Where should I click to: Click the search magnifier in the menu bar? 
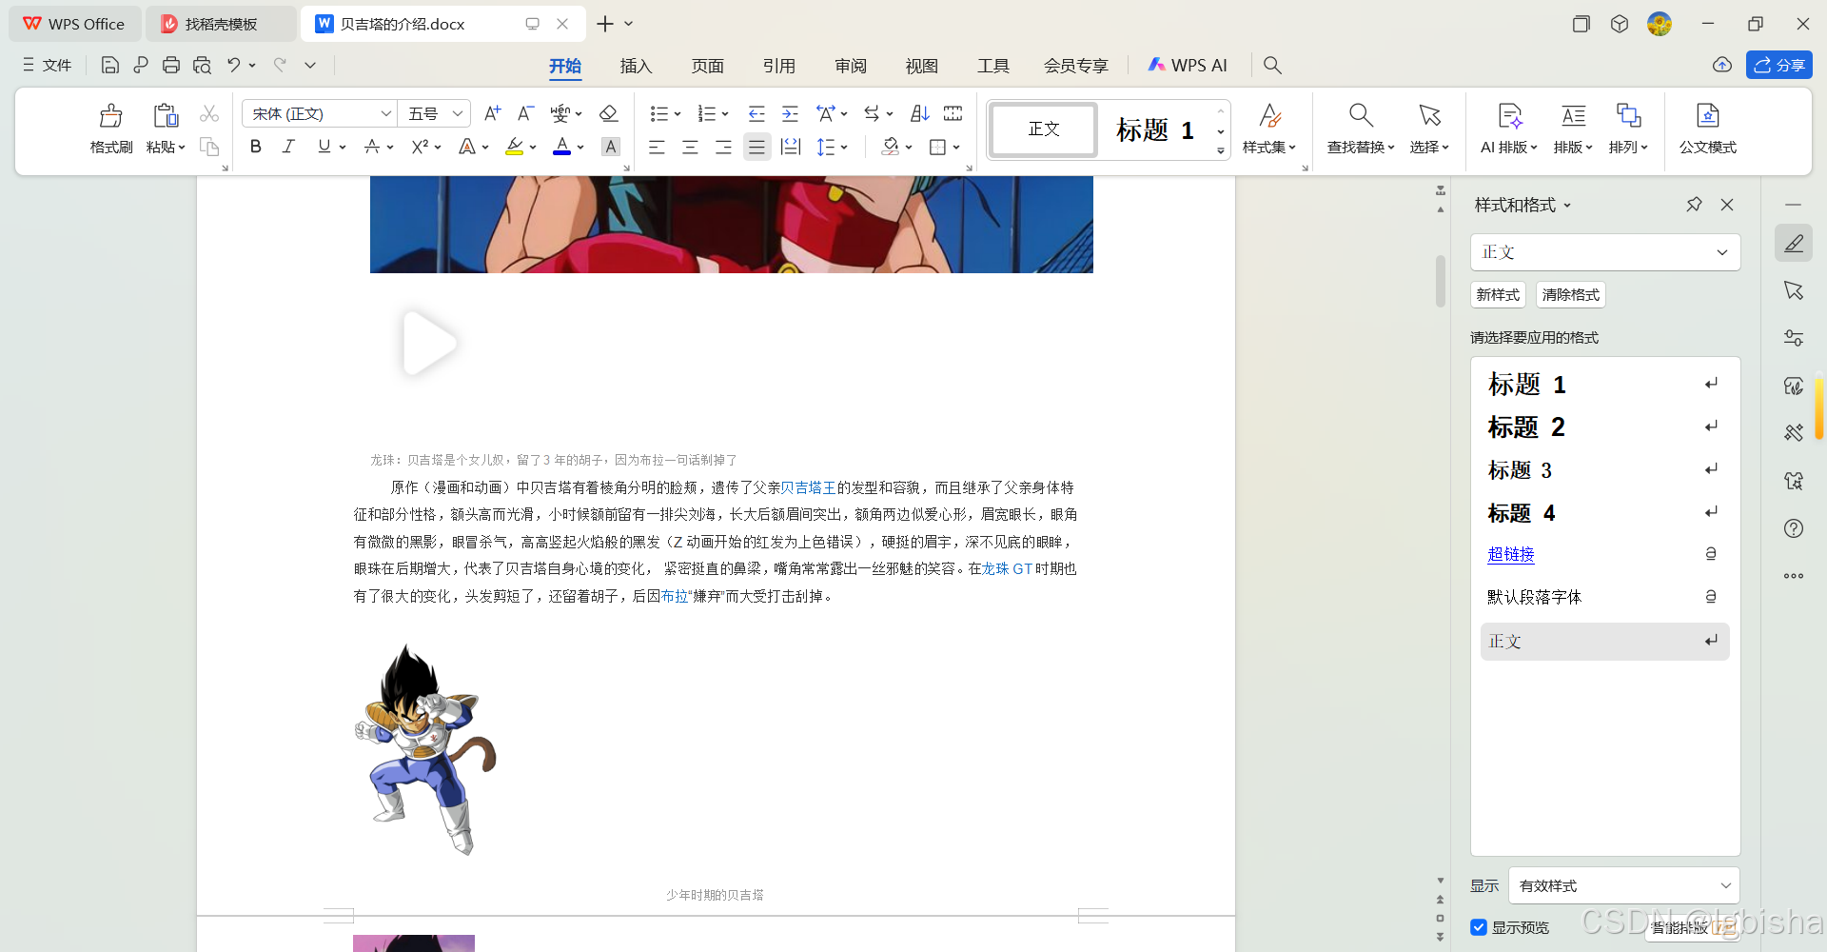point(1272,65)
